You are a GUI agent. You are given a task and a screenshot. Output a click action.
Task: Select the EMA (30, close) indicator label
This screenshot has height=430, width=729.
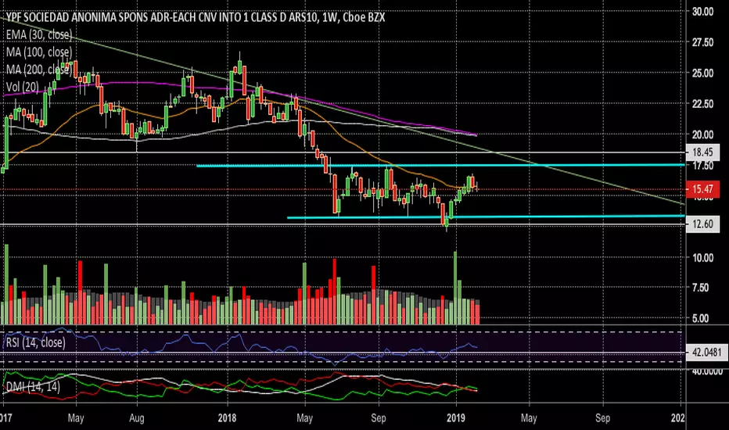click(39, 35)
